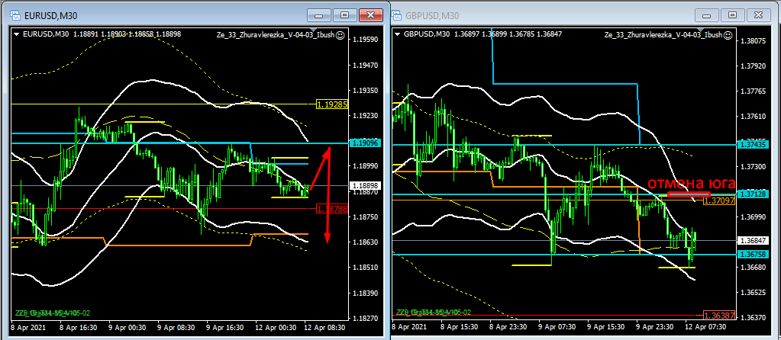
Task: Click the cyan 1.19096 price label
Action: (x=365, y=143)
